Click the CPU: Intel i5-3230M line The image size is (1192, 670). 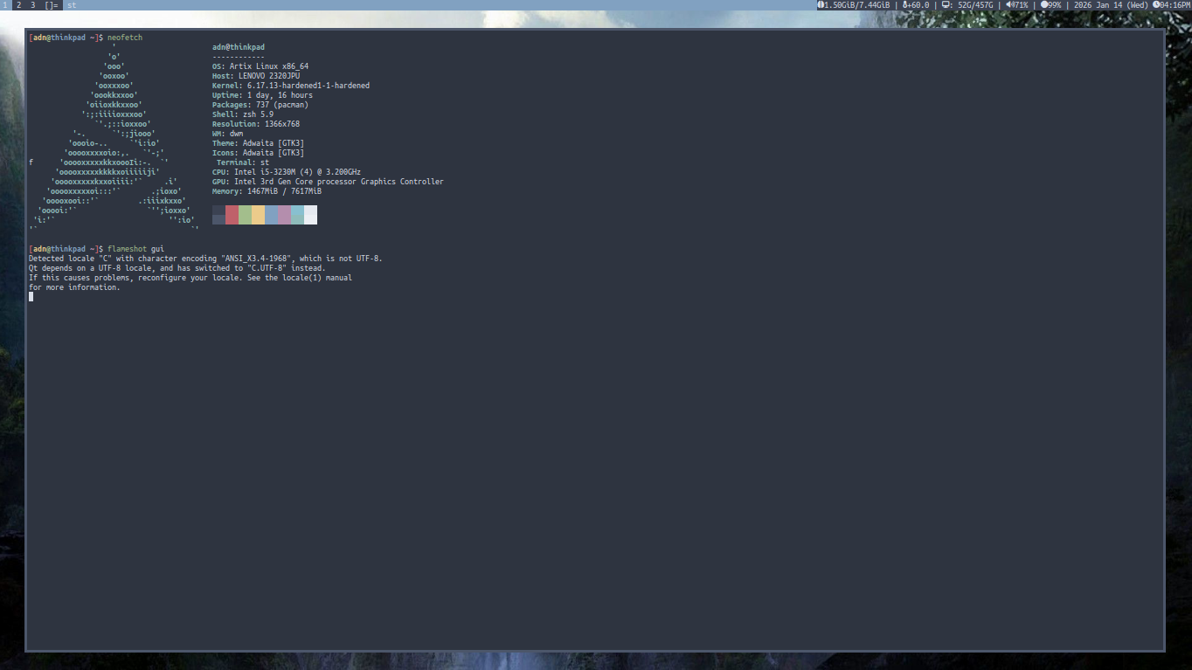[287, 172]
